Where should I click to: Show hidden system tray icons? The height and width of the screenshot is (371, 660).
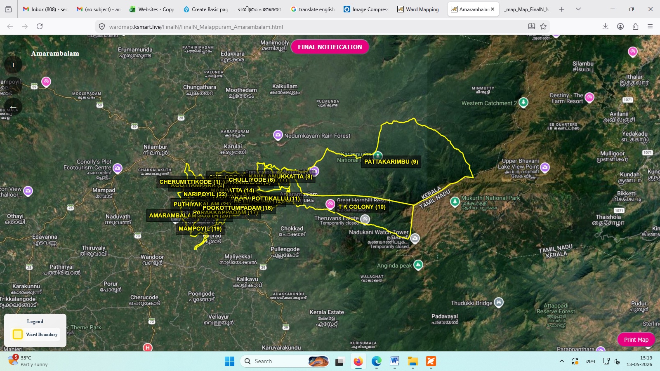tap(561, 361)
